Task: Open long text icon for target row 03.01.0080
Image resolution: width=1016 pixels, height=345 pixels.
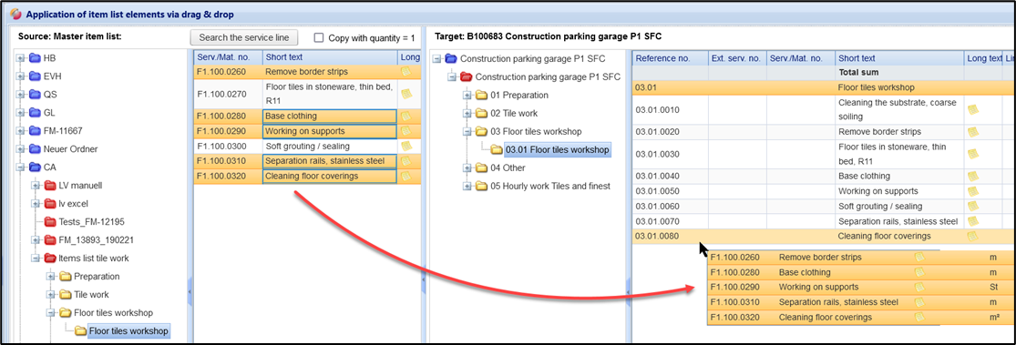Action: 973,237
